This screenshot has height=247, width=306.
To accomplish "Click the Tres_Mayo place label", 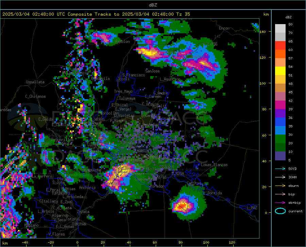I will pyautogui.click(x=123, y=91).
